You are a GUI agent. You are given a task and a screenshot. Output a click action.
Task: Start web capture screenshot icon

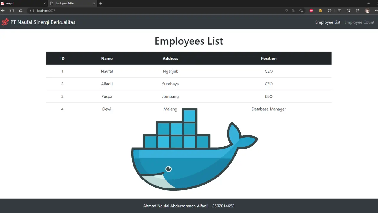tap(348, 11)
